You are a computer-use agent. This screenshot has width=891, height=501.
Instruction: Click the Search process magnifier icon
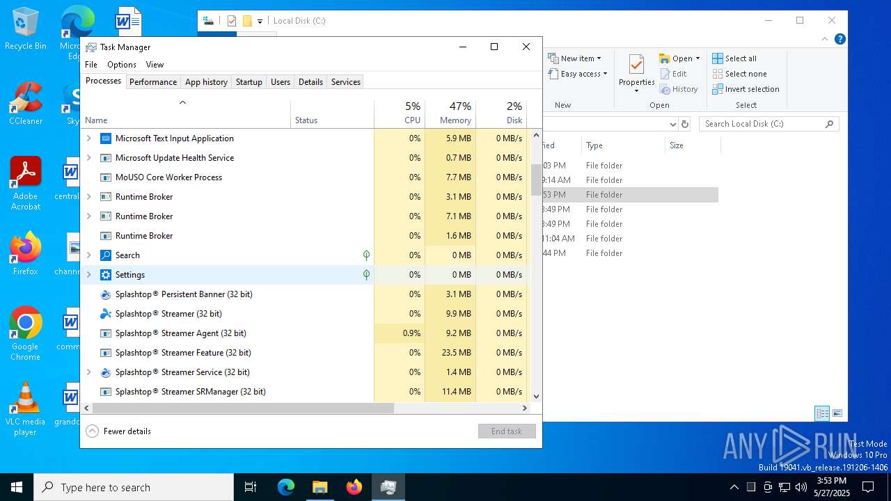pos(106,255)
